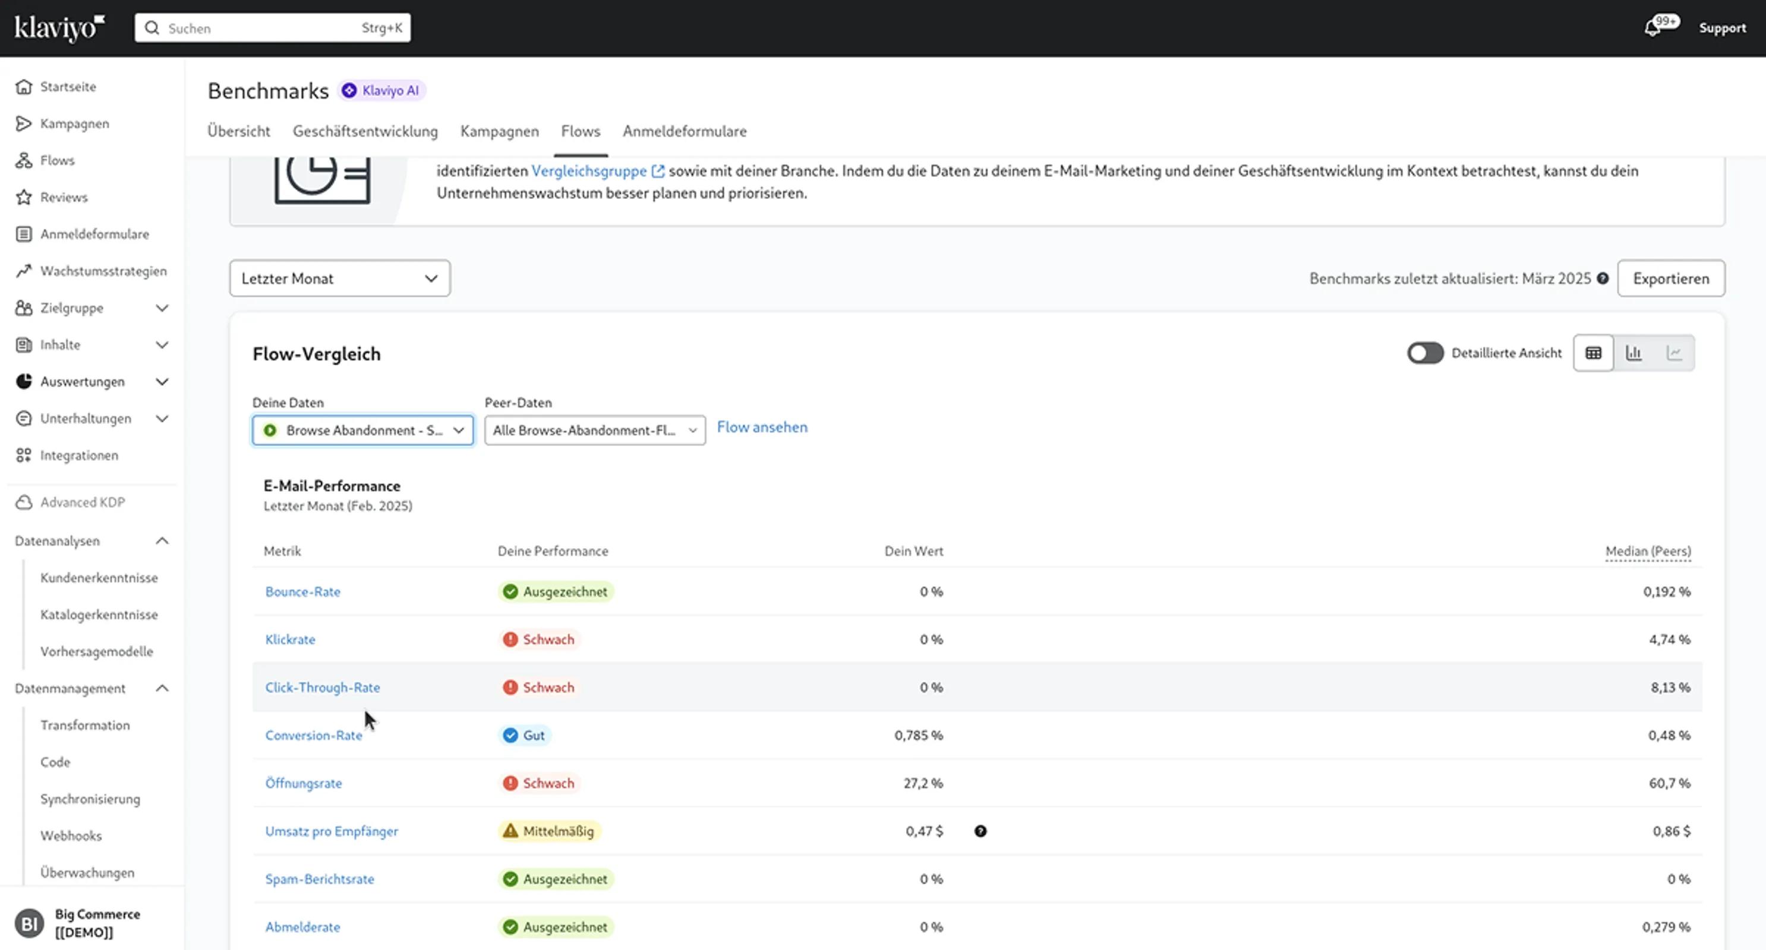Select the table view icon
Image resolution: width=1766 pixels, height=950 pixels.
(x=1593, y=353)
